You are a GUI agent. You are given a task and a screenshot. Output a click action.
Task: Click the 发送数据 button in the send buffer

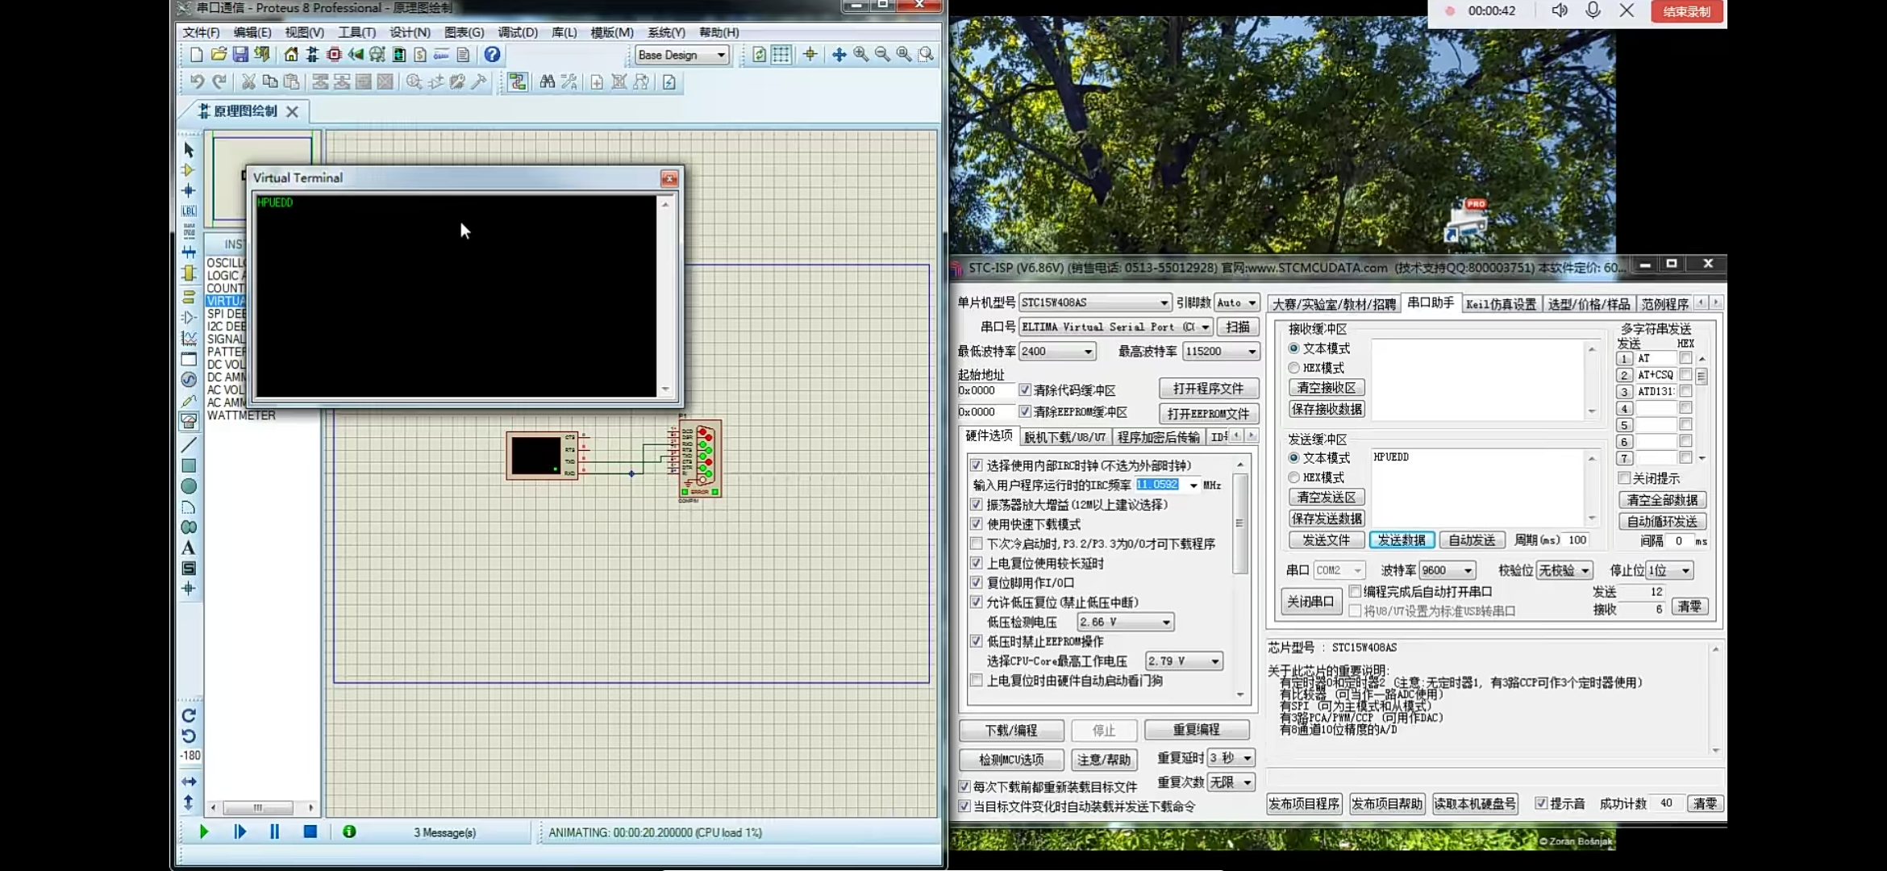1402,540
